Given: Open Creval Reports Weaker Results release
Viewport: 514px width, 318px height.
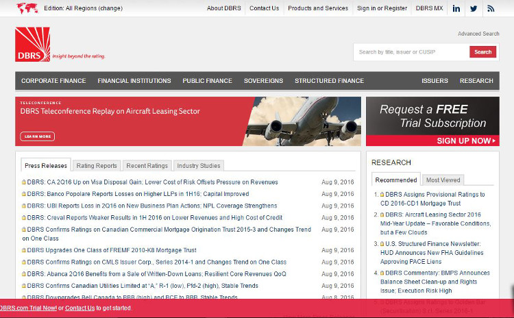Looking at the screenshot, I should tap(155, 217).
